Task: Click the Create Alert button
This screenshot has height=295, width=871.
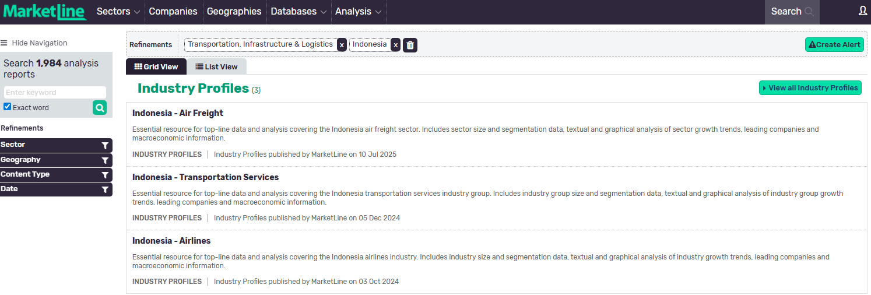Action: (834, 45)
